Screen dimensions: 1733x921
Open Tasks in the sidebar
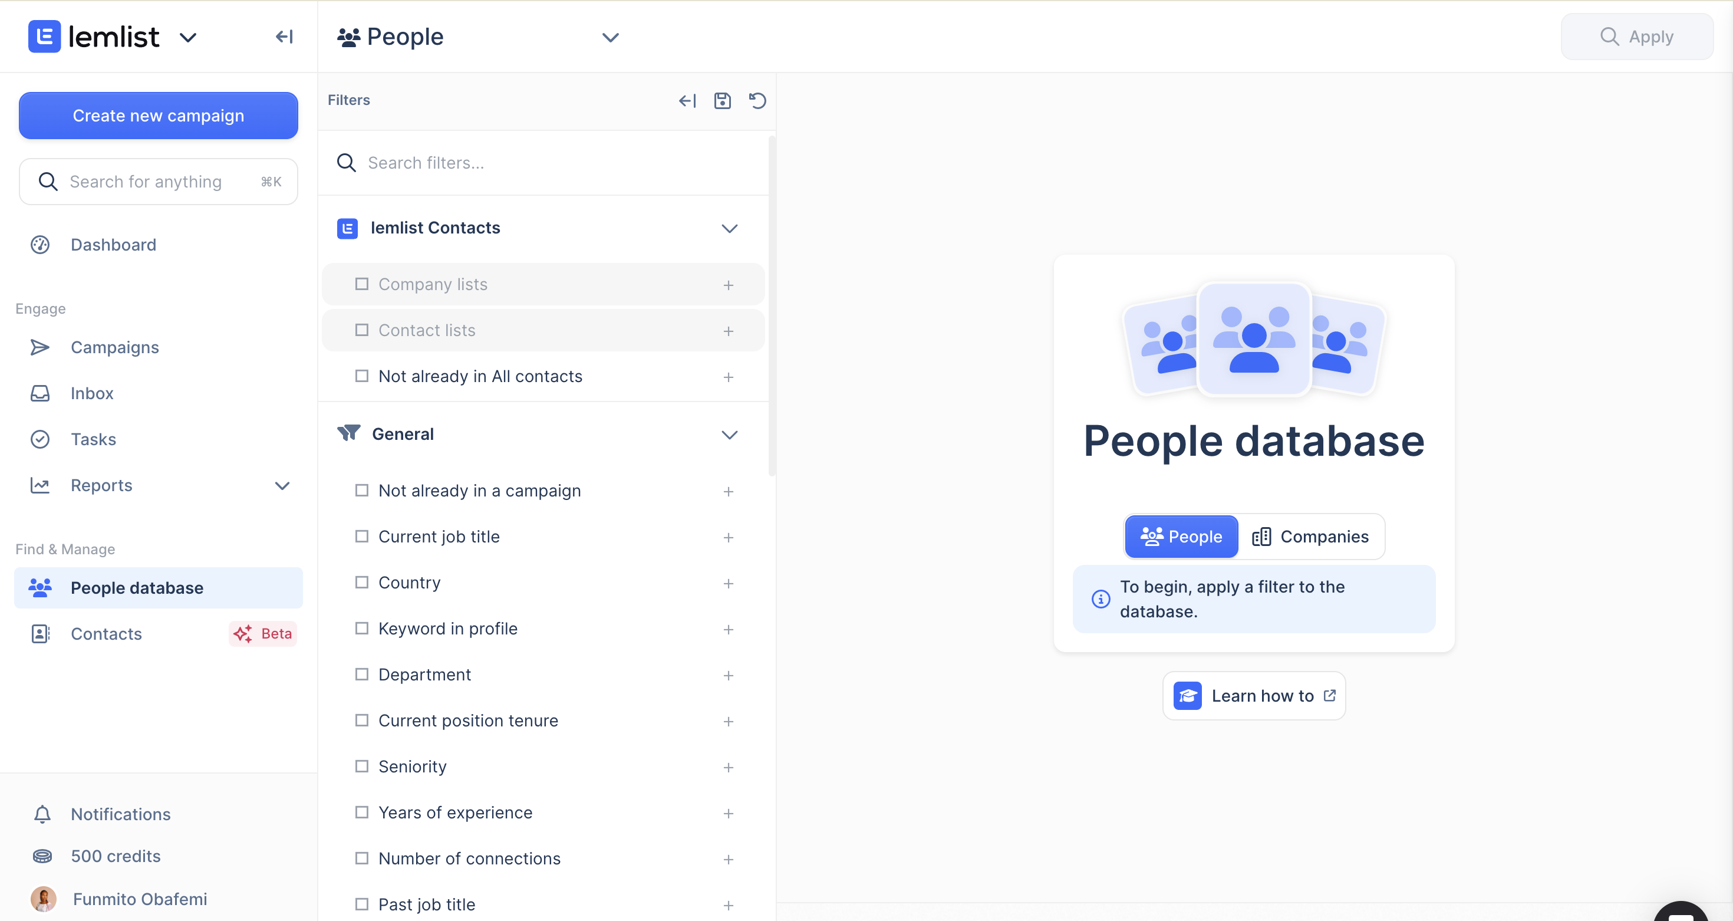coord(158,439)
